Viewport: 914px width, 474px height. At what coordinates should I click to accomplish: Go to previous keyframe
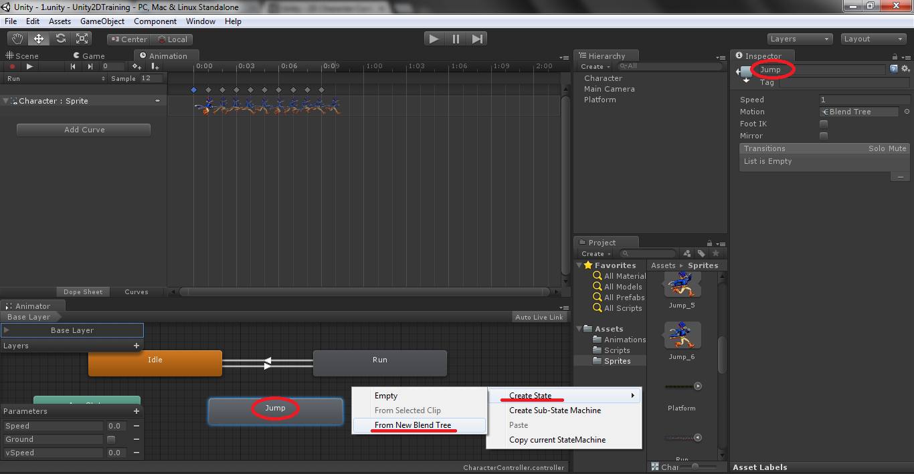pyautogui.click(x=73, y=66)
